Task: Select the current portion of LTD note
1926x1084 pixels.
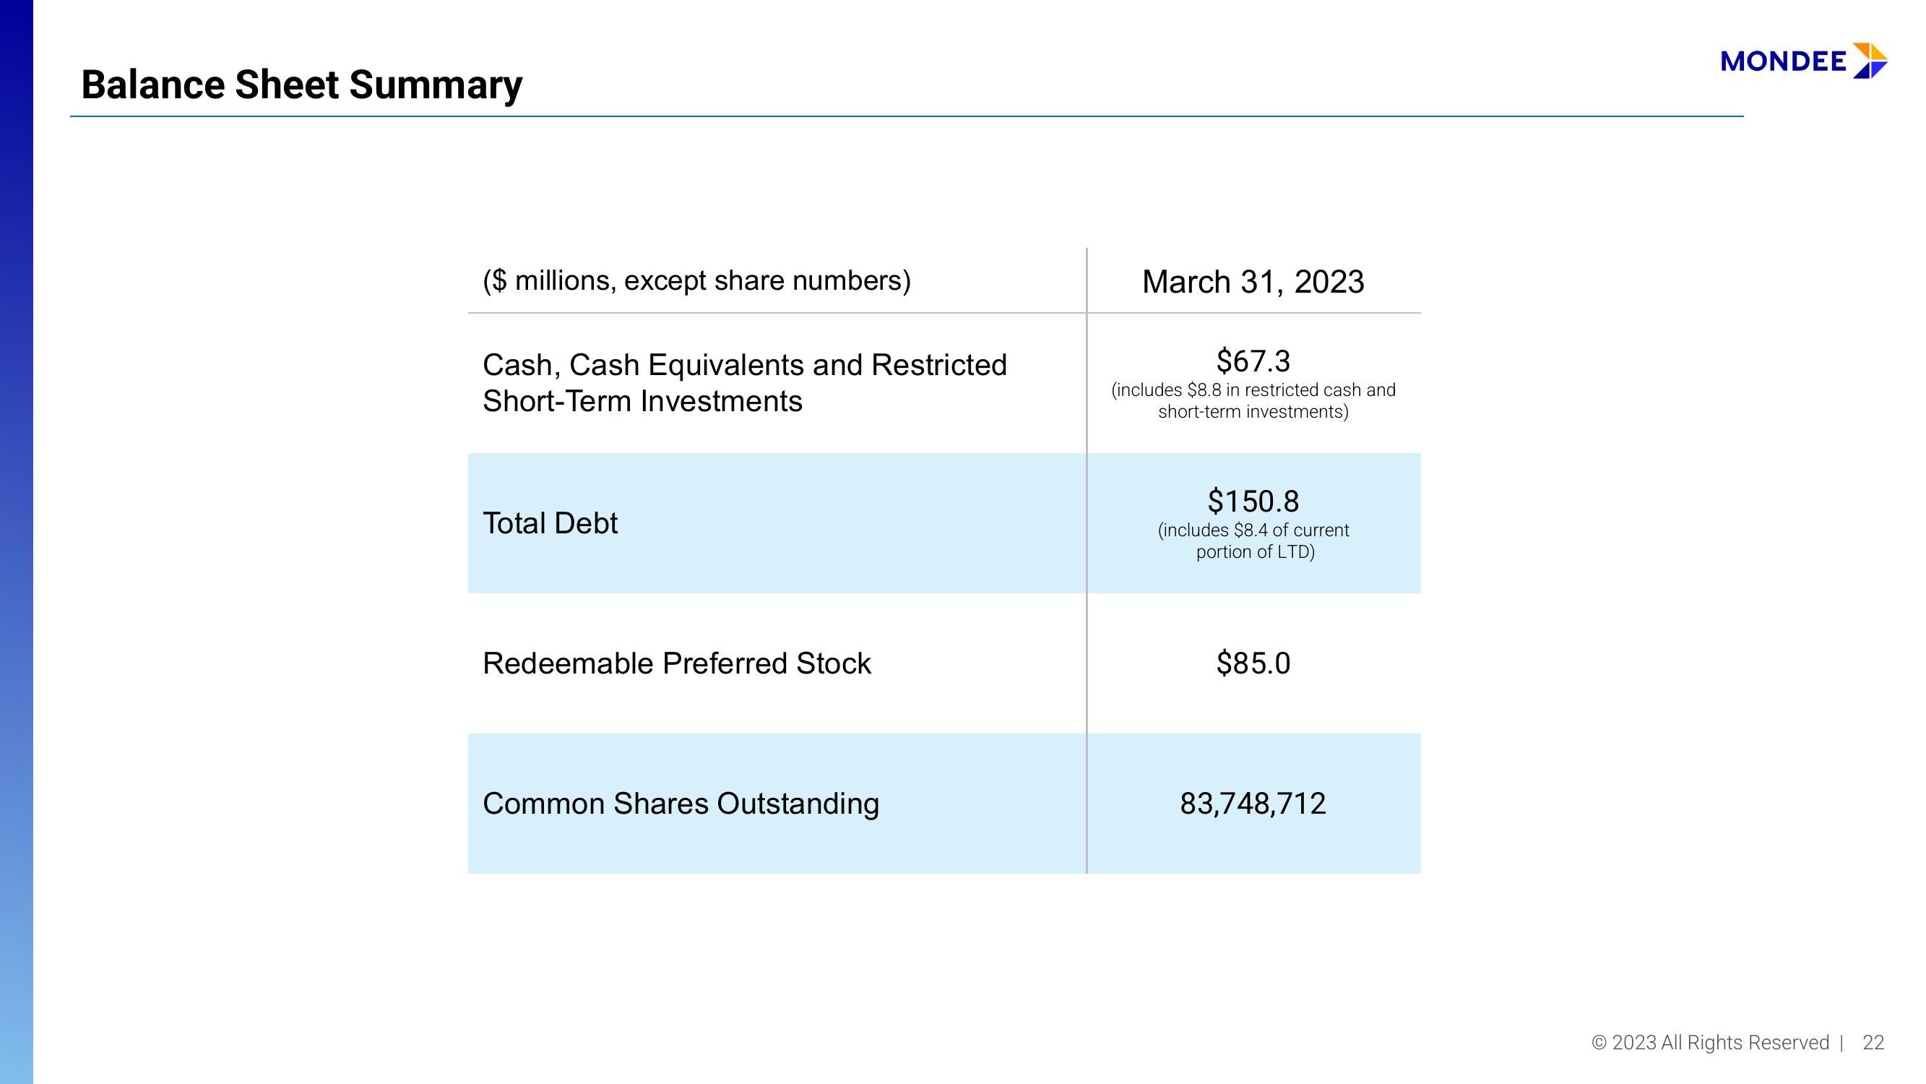Action: 1254,541
